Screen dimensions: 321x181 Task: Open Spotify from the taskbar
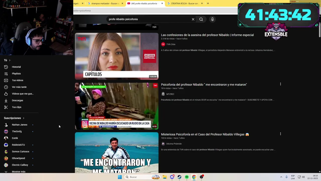(187, 177)
